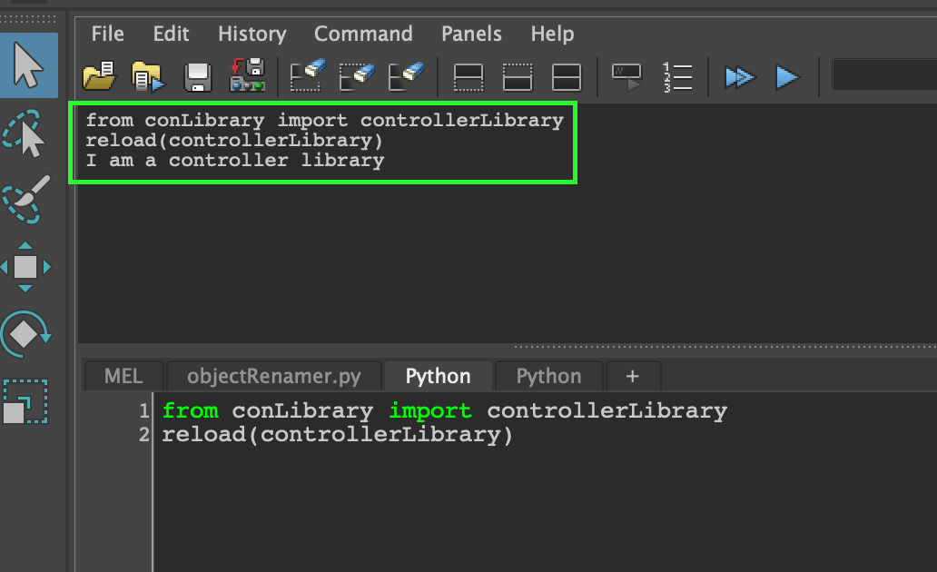
Task: Switch to the objectRenamer.py tab
Action: 273,376
